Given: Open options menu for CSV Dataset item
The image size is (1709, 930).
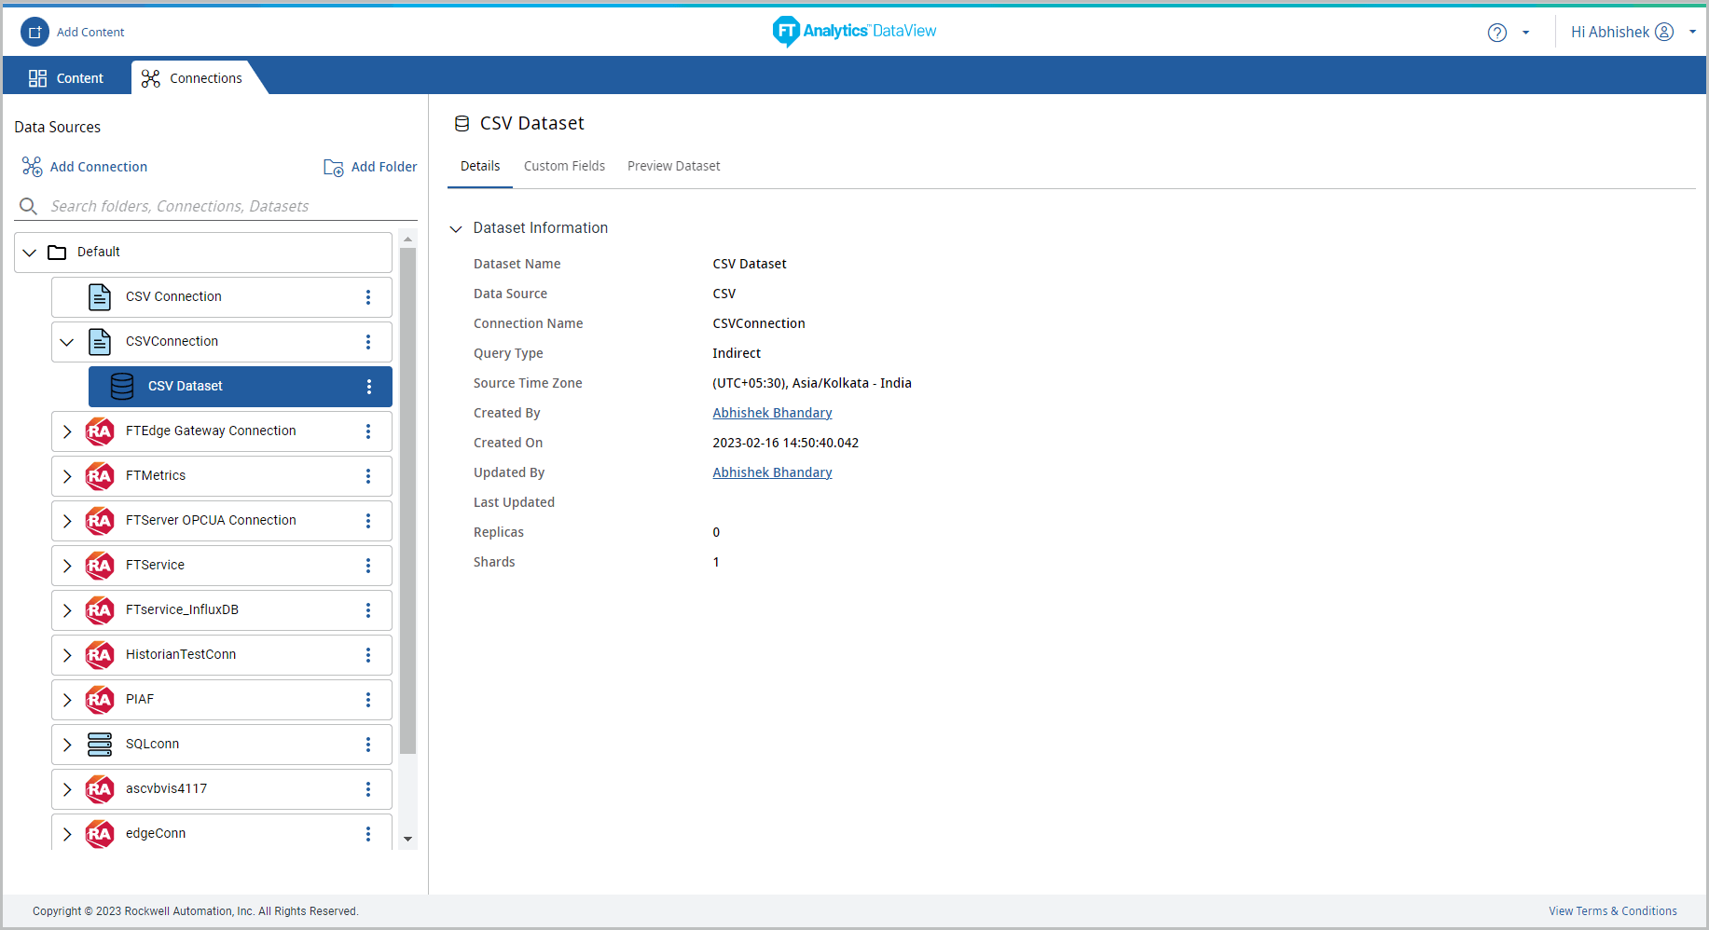Looking at the screenshot, I should (x=368, y=387).
